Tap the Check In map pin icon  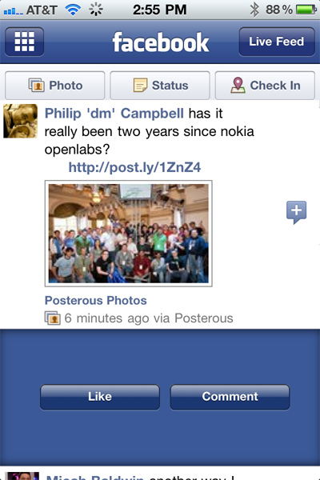point(238,85)
